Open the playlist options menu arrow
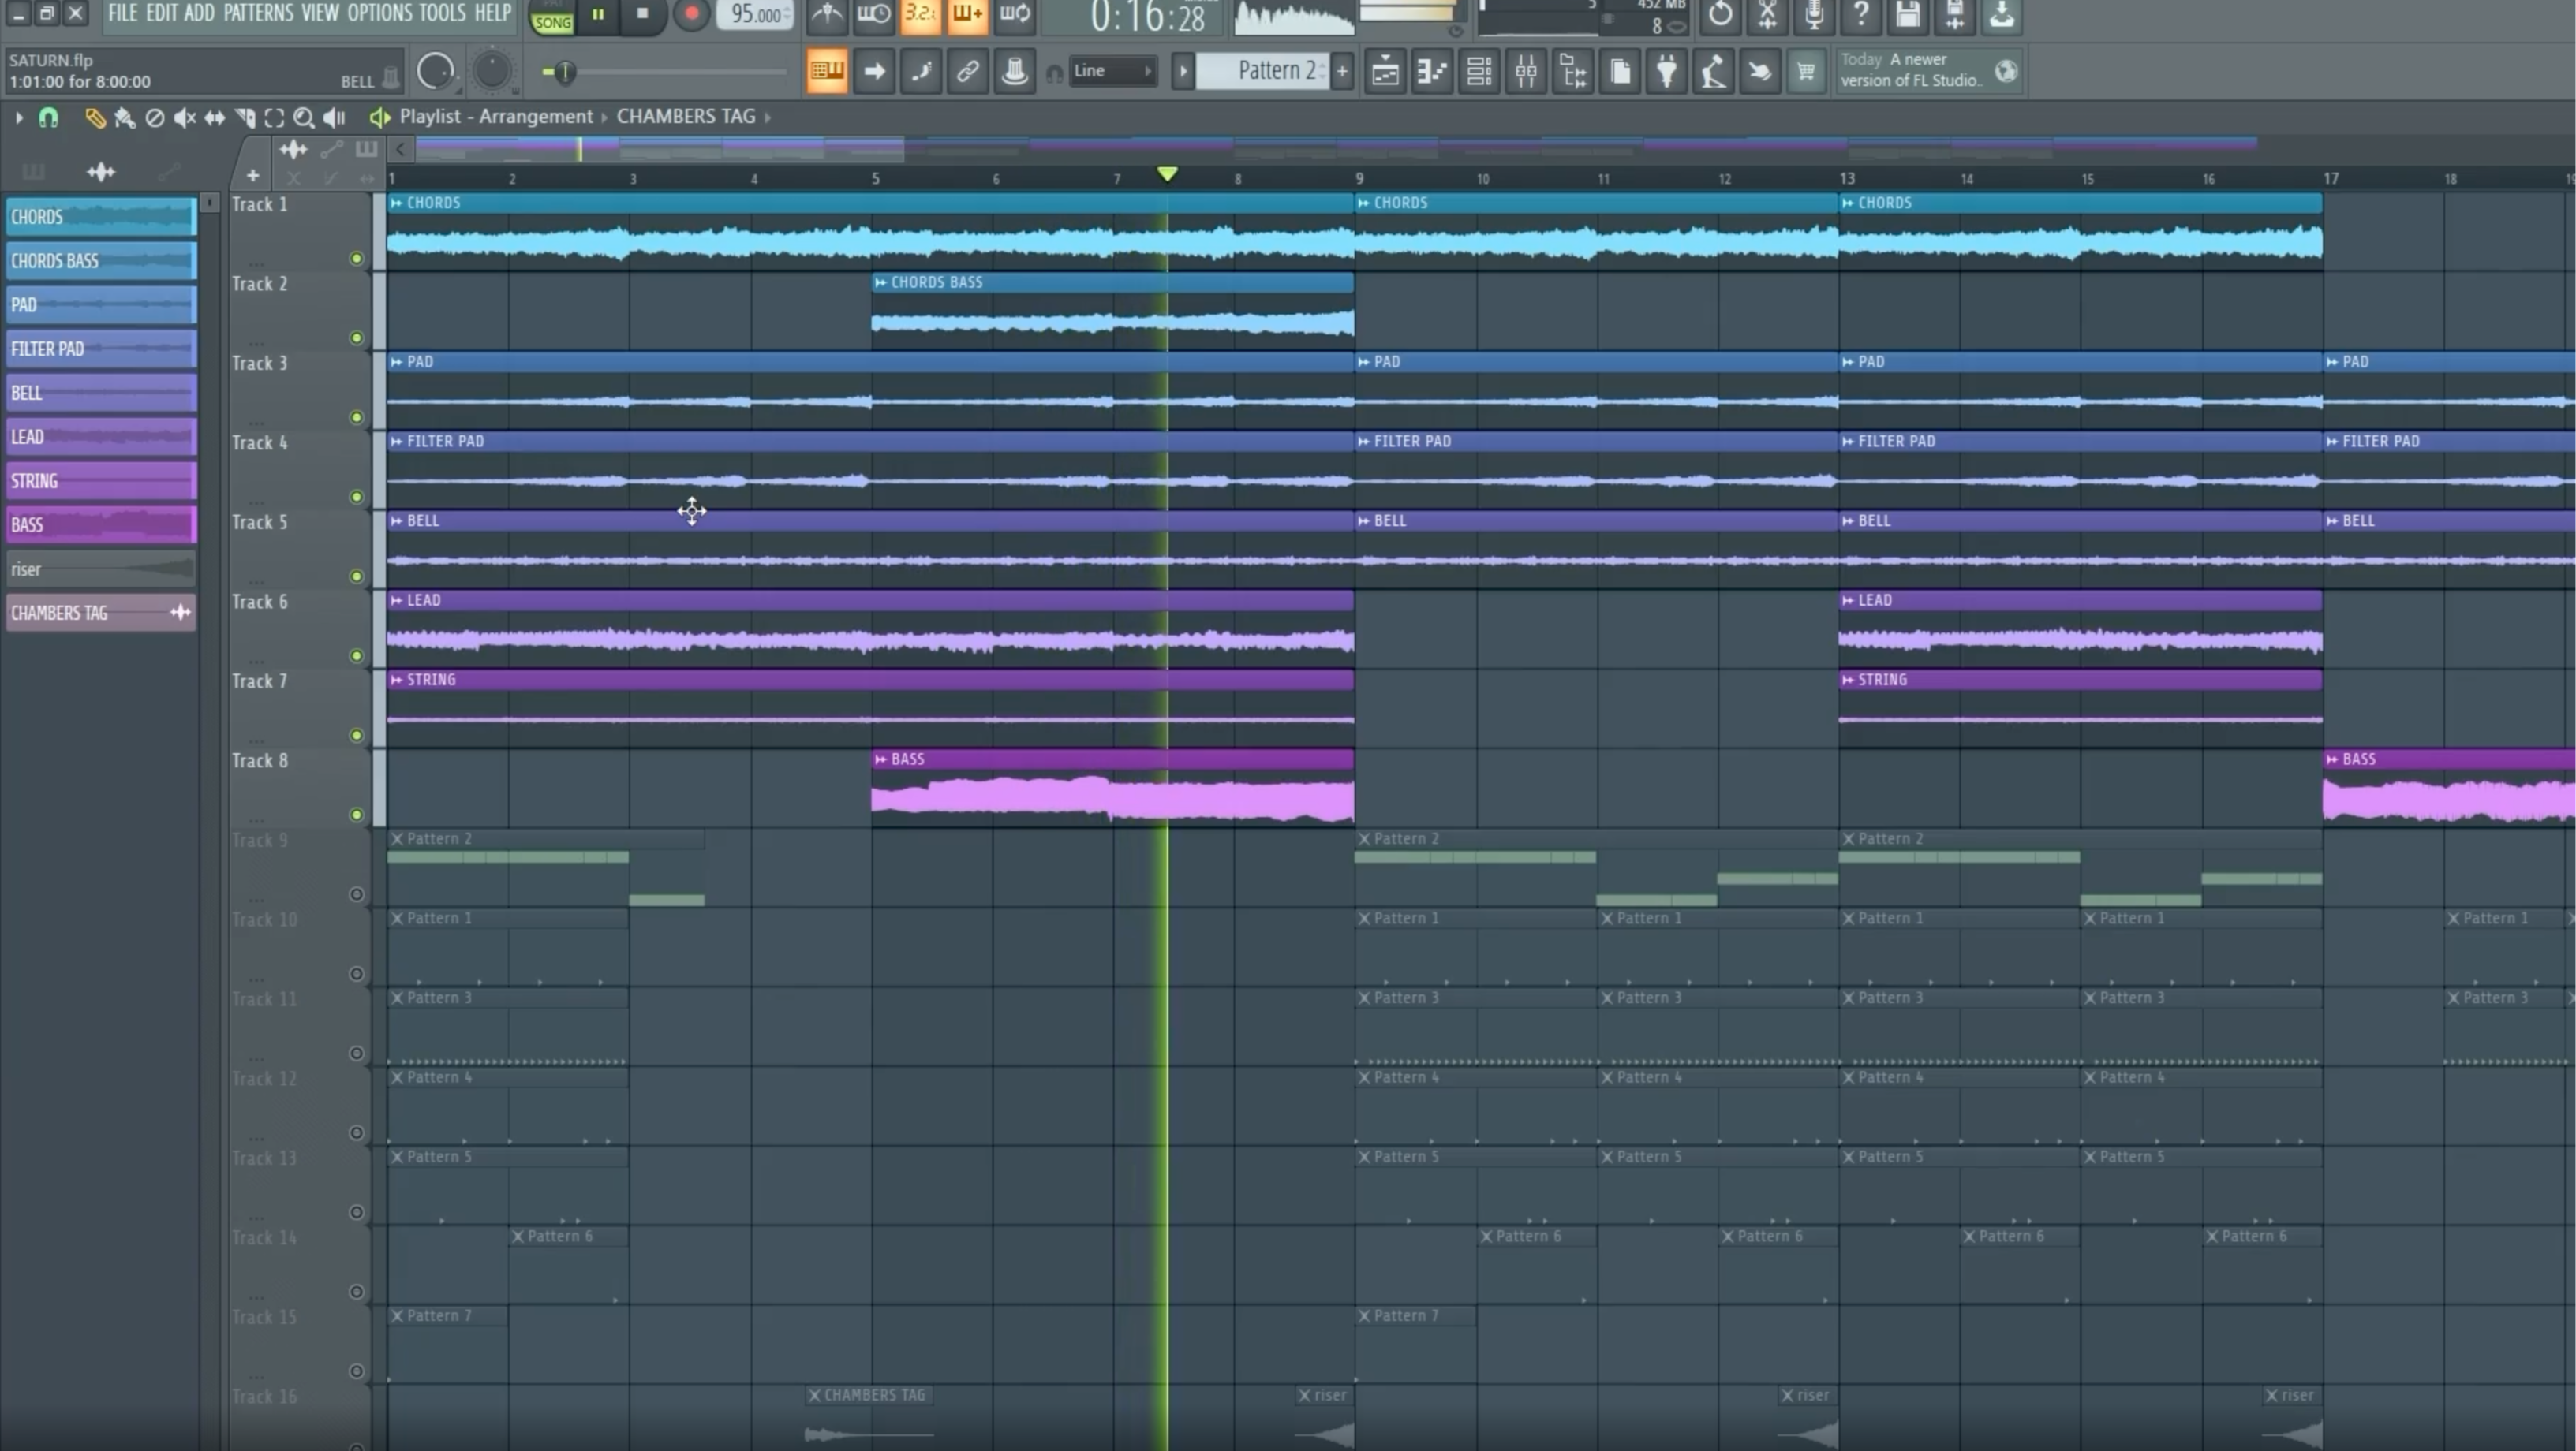The height and width of the screenshot is (1451, 2576). [x=19, y=118]
